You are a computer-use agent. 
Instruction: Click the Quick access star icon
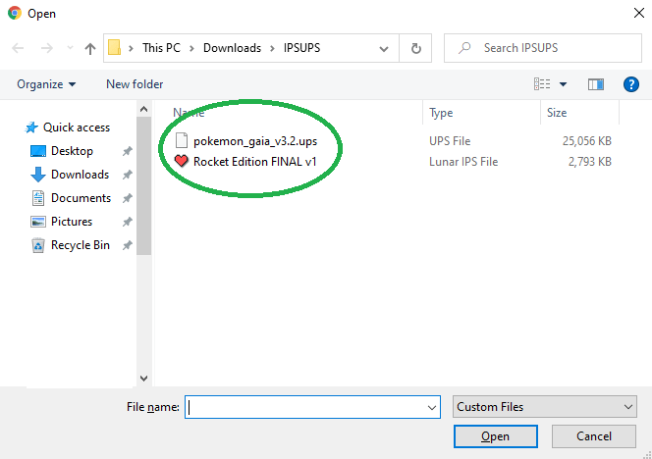pos(31,127)
